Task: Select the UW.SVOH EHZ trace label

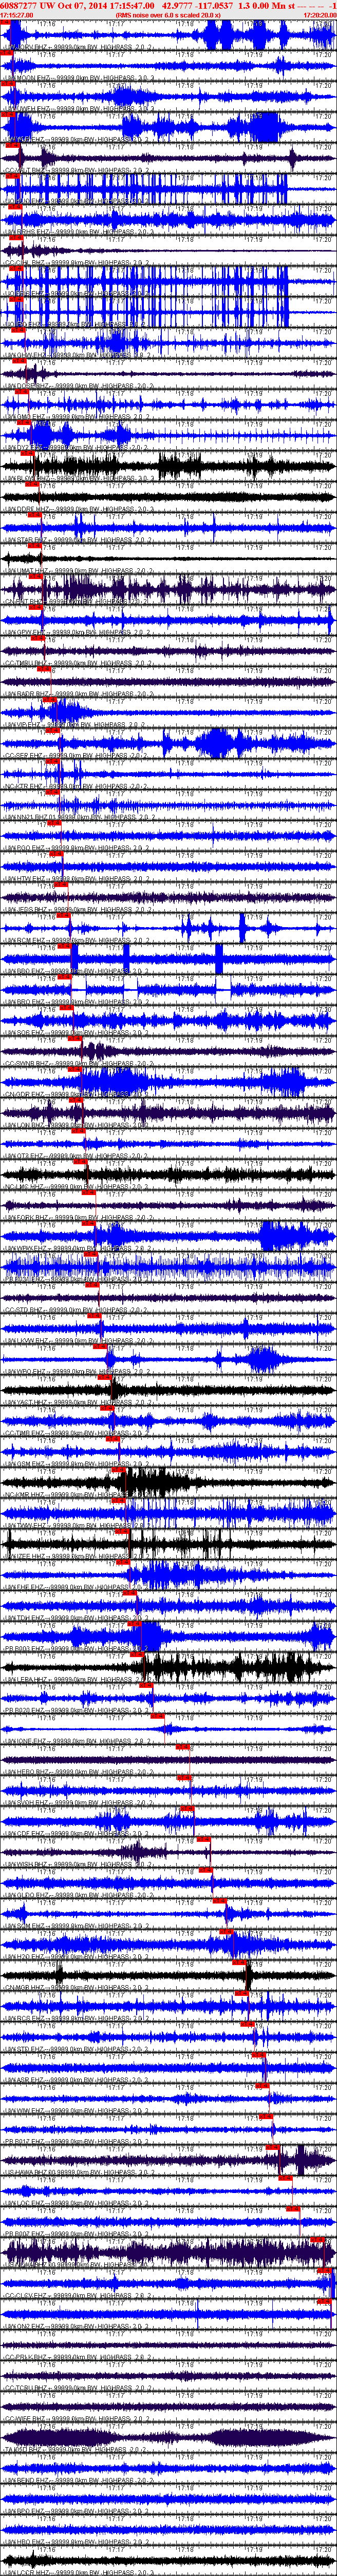Action: point(78,1802)
